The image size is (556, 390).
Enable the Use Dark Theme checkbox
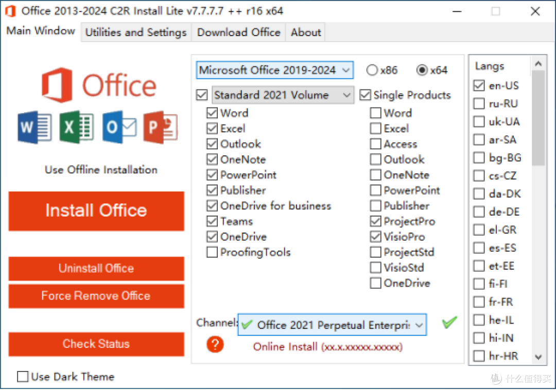pyautogui.click(x=23, y=376)
